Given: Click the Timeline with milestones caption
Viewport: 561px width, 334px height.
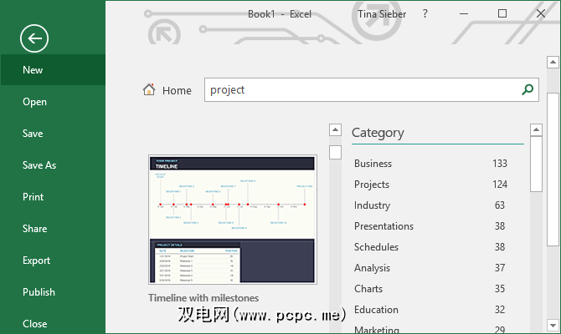Looking at the screenshot, I should [203, 298].
